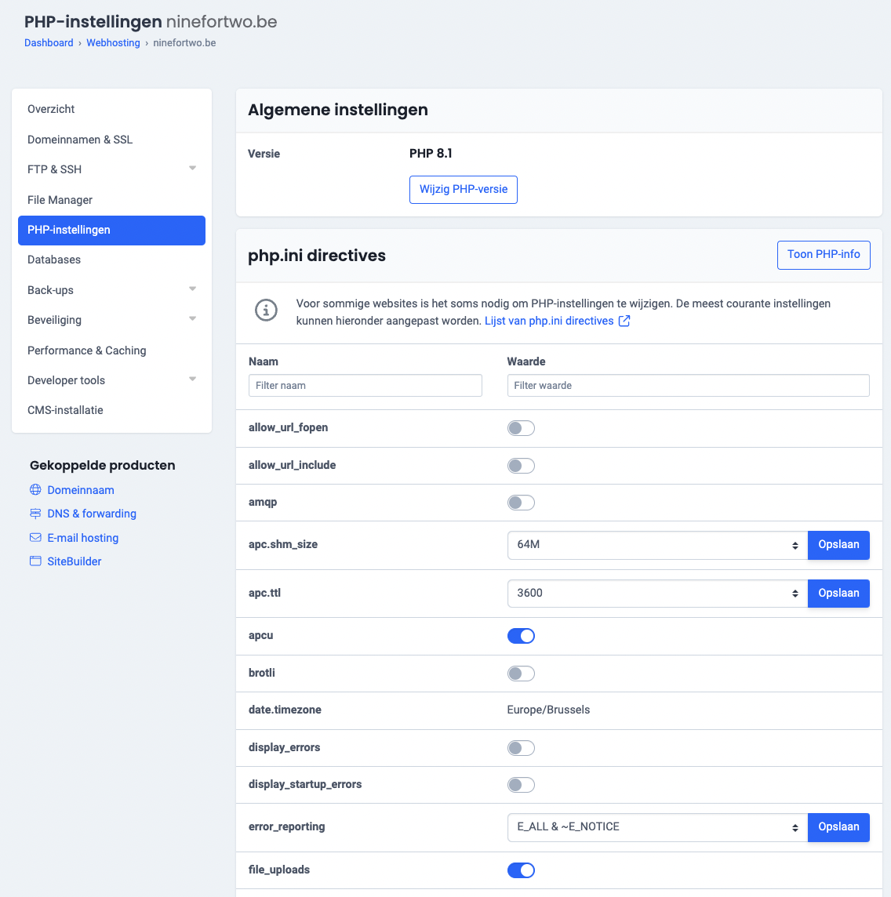The height and width of the screenshot is (897, 891).
Task: Click the Filter naam input field
Action: click(x=365, y=386)
